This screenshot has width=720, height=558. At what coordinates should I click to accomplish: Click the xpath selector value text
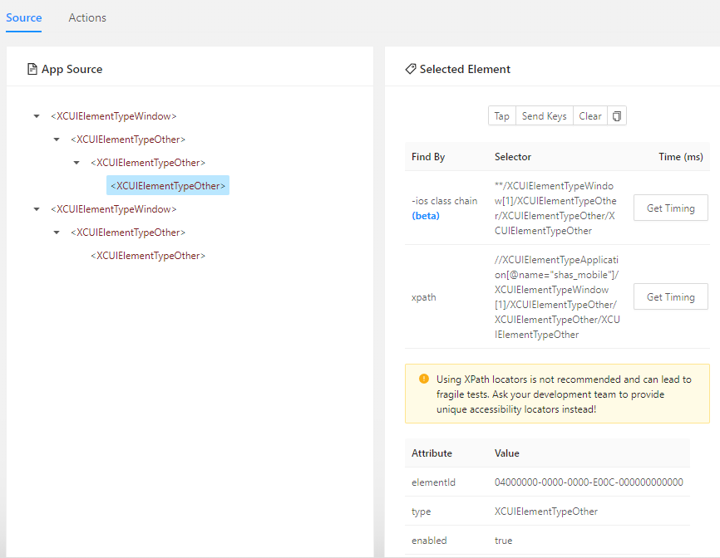tap(557, 297)
